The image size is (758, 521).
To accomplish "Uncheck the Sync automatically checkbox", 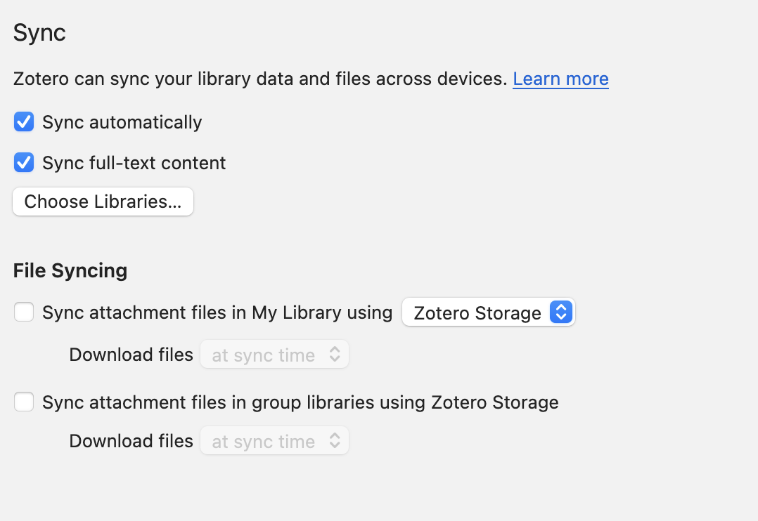I will pos(24,121).
